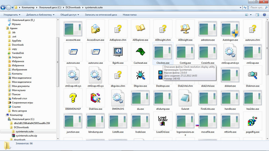Select Контакты in navigation tree
This screenshot has height=151, width=269.
(17, 73)
